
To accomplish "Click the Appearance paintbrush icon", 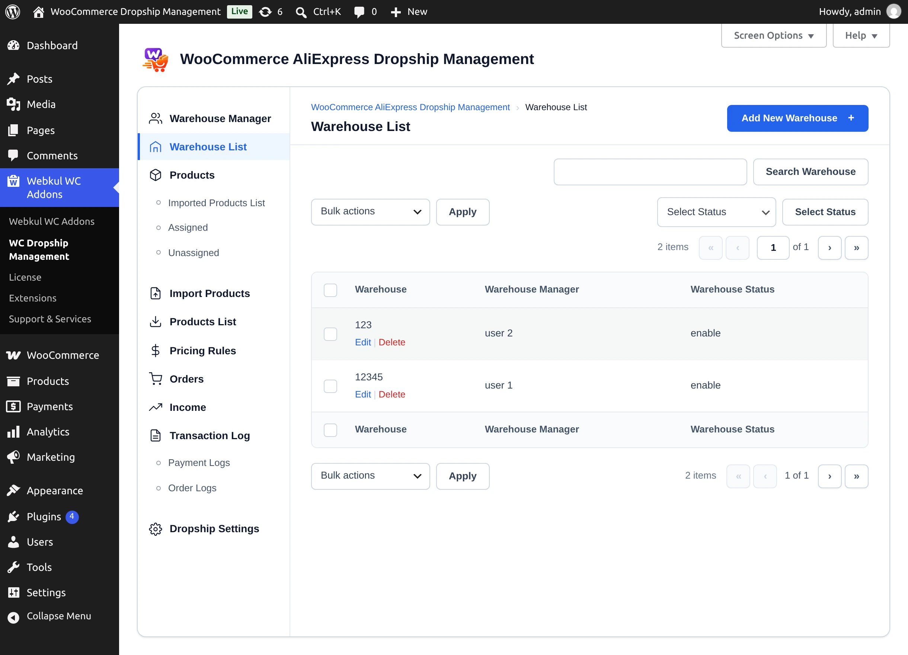I will (13, 491).
